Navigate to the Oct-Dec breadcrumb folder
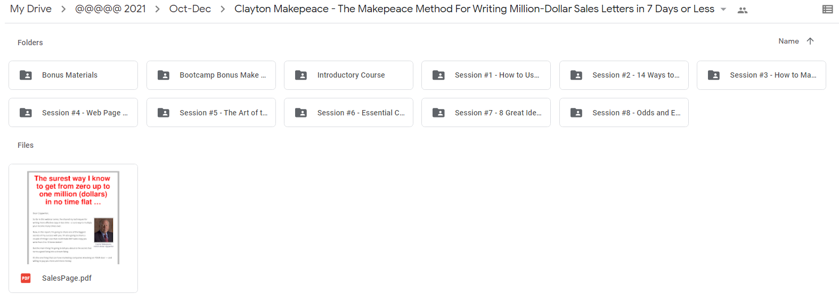 190,9
